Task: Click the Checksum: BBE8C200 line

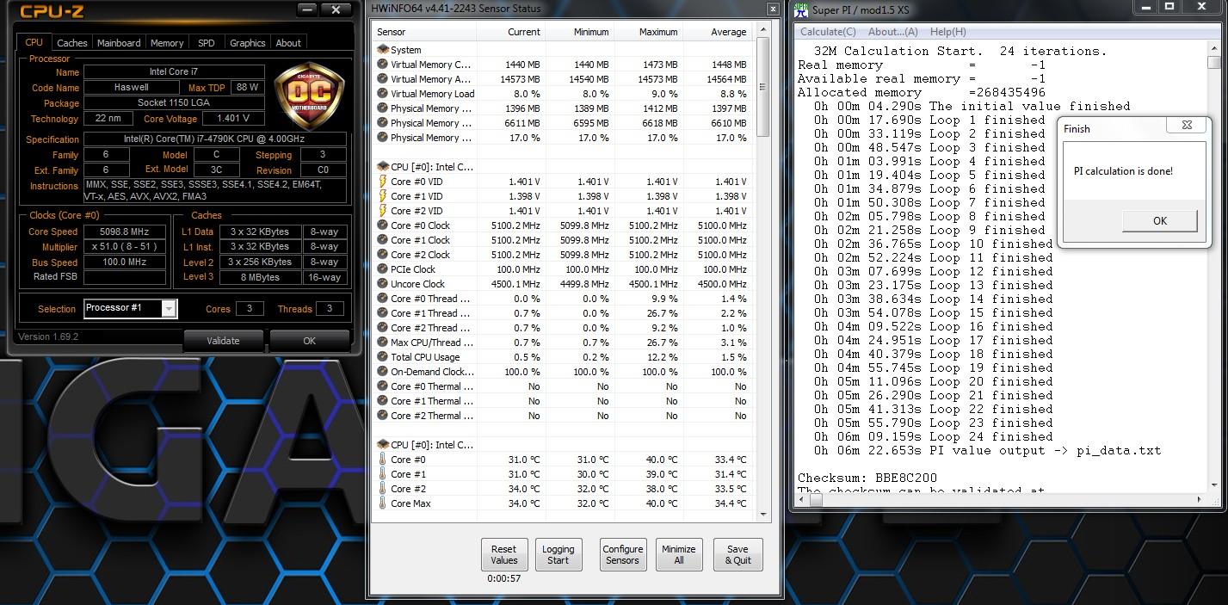Action: (867, 478)
